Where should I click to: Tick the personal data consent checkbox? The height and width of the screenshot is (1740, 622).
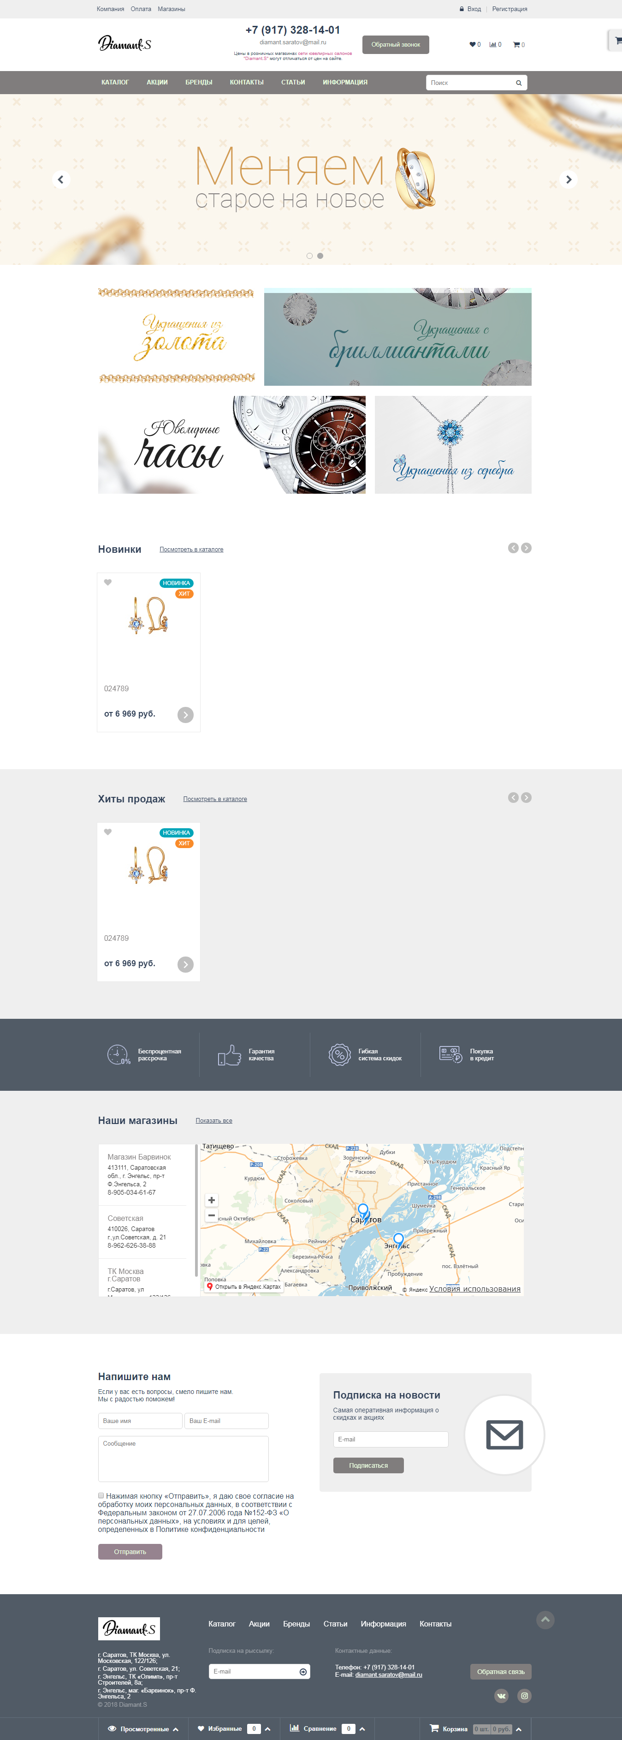point(101,1495)
